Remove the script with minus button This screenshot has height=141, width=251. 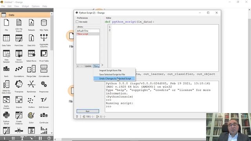point(82,66)
